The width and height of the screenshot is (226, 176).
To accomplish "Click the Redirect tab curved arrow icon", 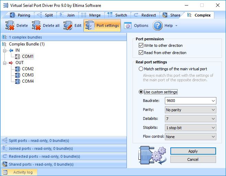I will 136,15.
